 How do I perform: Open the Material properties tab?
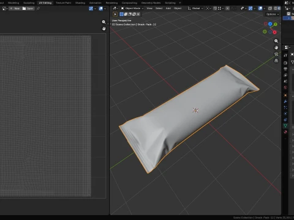coord(285,132)
